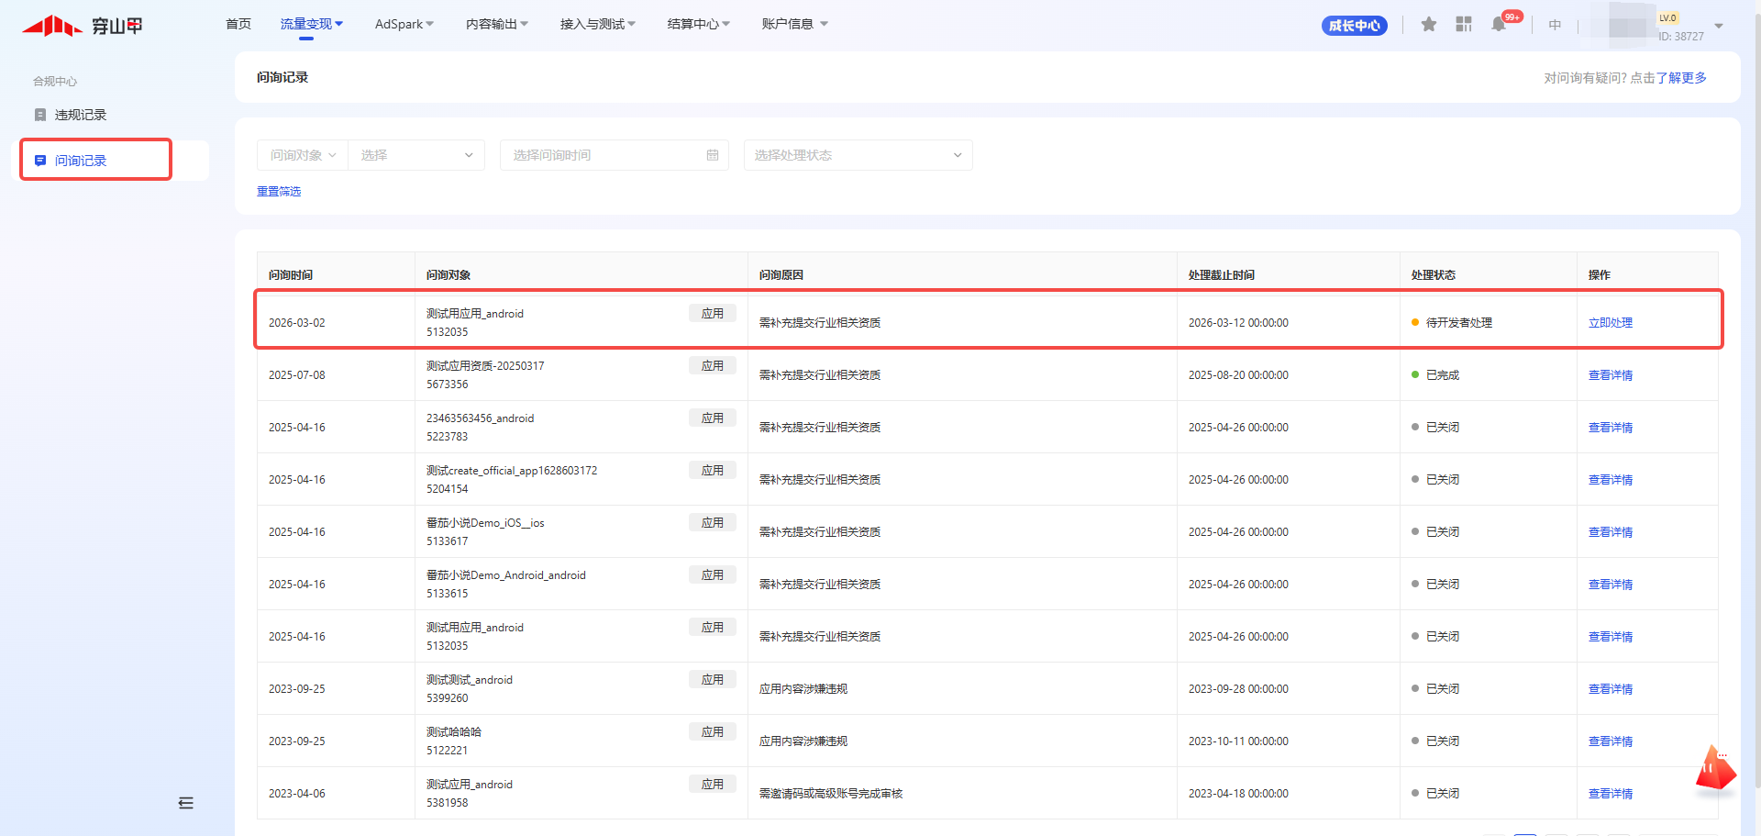Open the 结算中心 menu
Viewport: 1761px width, 836px height.
coord(698,24)
